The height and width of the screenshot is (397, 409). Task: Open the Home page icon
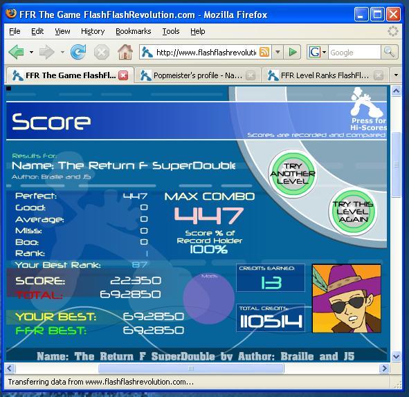tap(125, 52)
